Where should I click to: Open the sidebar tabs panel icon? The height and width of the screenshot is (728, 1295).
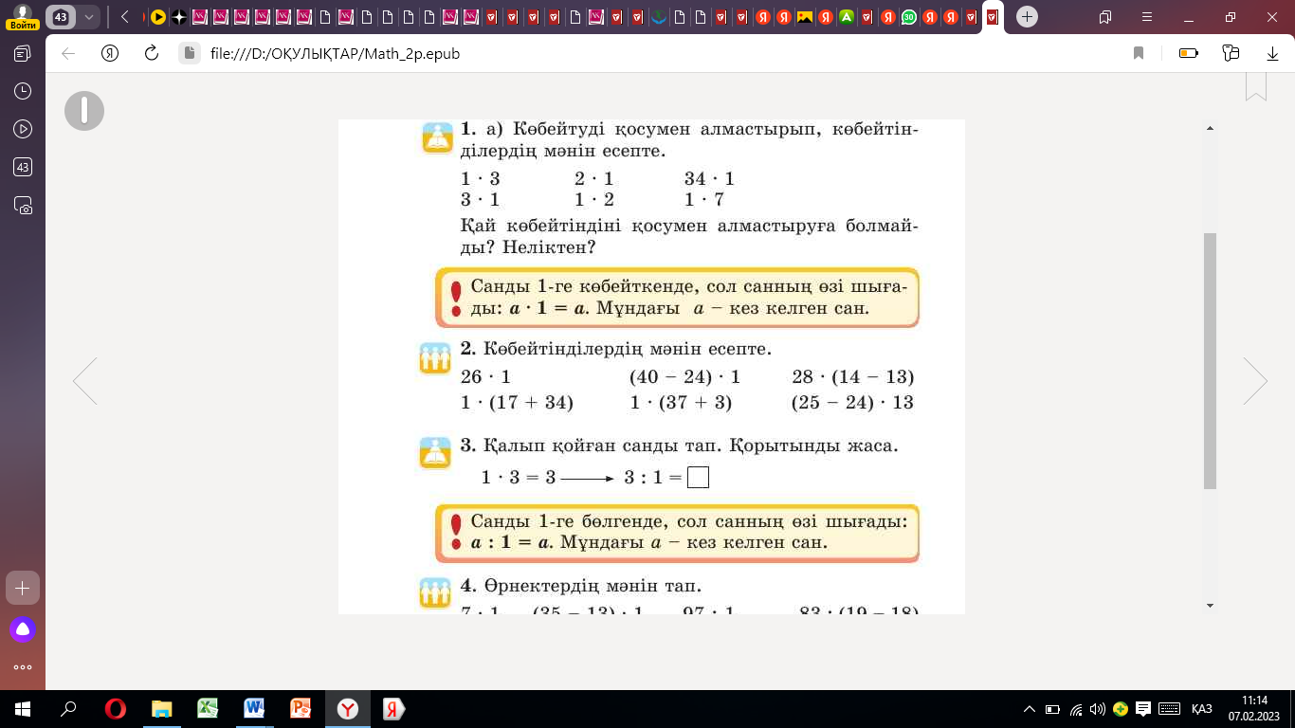23,54
